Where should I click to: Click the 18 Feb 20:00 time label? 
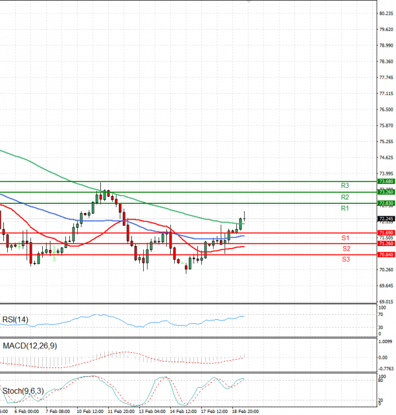tap(246, 411)
